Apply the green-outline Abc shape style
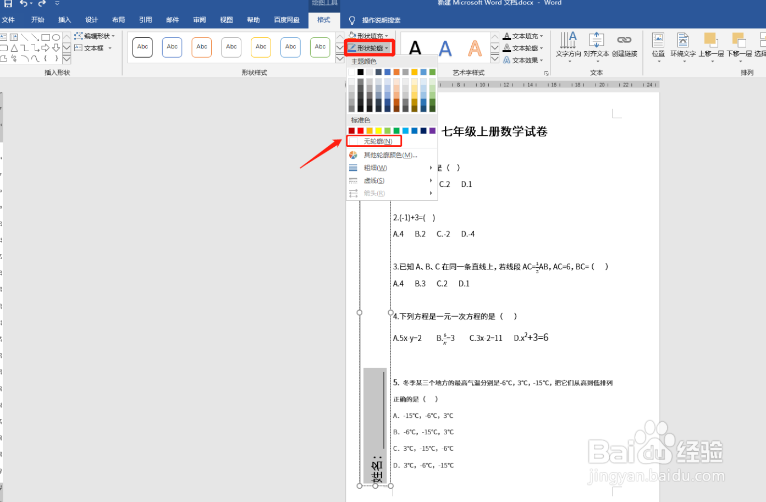This screenshot has height=502, width=766. click(321, 47)
